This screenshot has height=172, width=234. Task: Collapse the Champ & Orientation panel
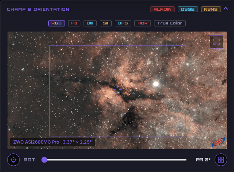tap(226, 8)
